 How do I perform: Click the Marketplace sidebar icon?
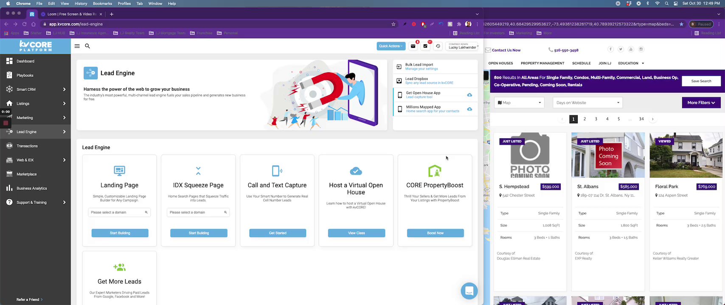point(9,174)
